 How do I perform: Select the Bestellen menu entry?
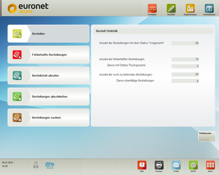[48, 34]
